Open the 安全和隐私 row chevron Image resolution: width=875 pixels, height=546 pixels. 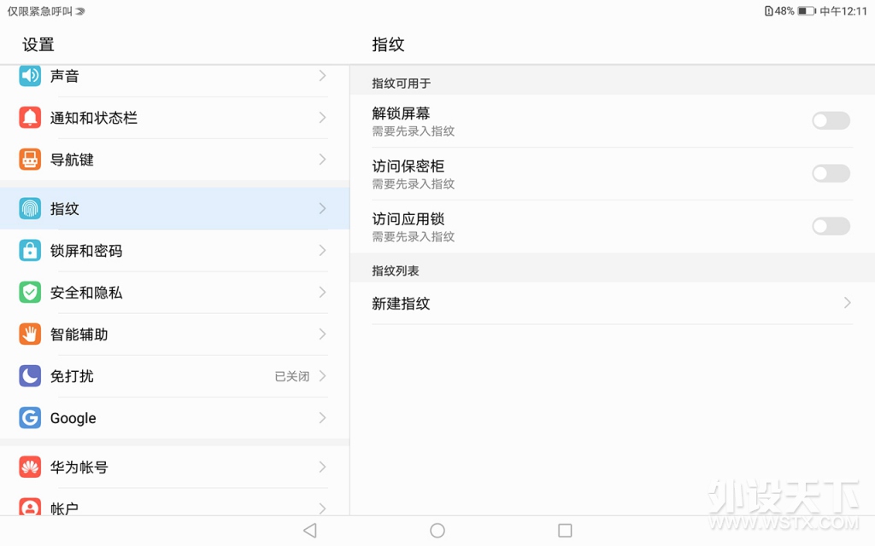(x=322, y=293)
